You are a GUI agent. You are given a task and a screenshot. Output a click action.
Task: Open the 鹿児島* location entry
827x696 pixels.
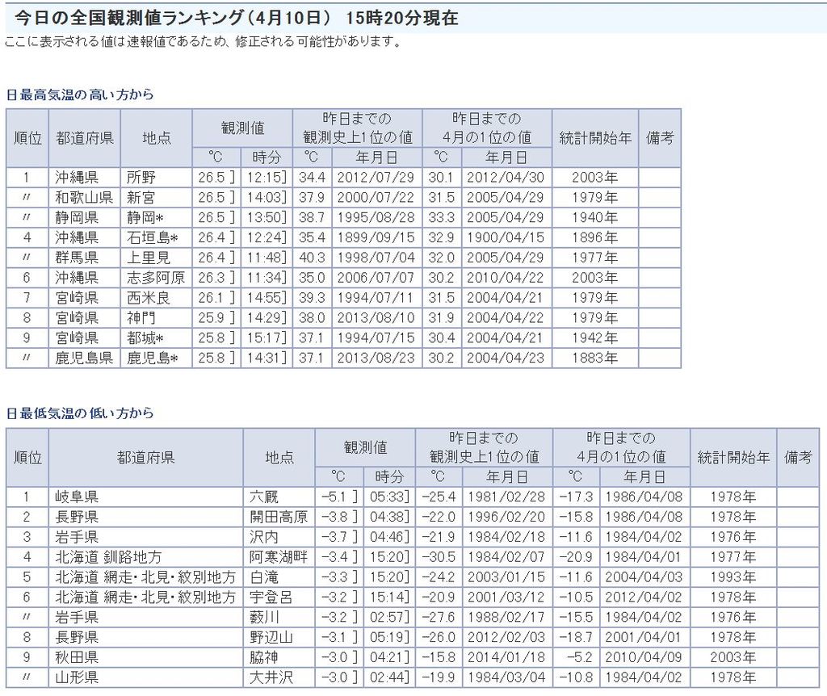(x=151, y=358)
